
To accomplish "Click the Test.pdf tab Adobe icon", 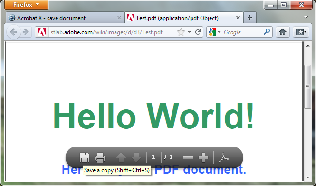I will pyautogui.click(x=130, y=18).
